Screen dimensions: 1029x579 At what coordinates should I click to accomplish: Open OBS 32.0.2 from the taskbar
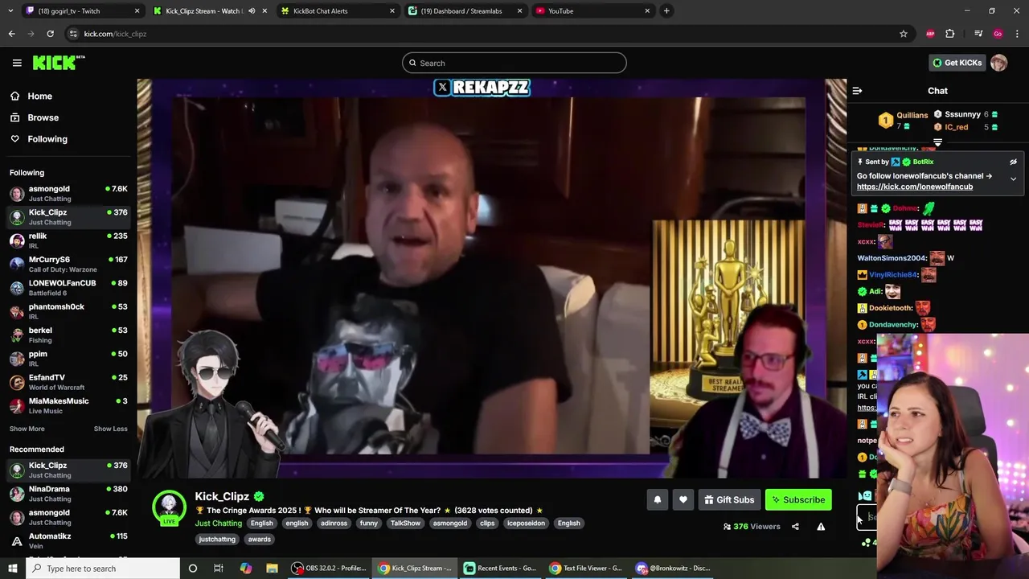[329, 569]
